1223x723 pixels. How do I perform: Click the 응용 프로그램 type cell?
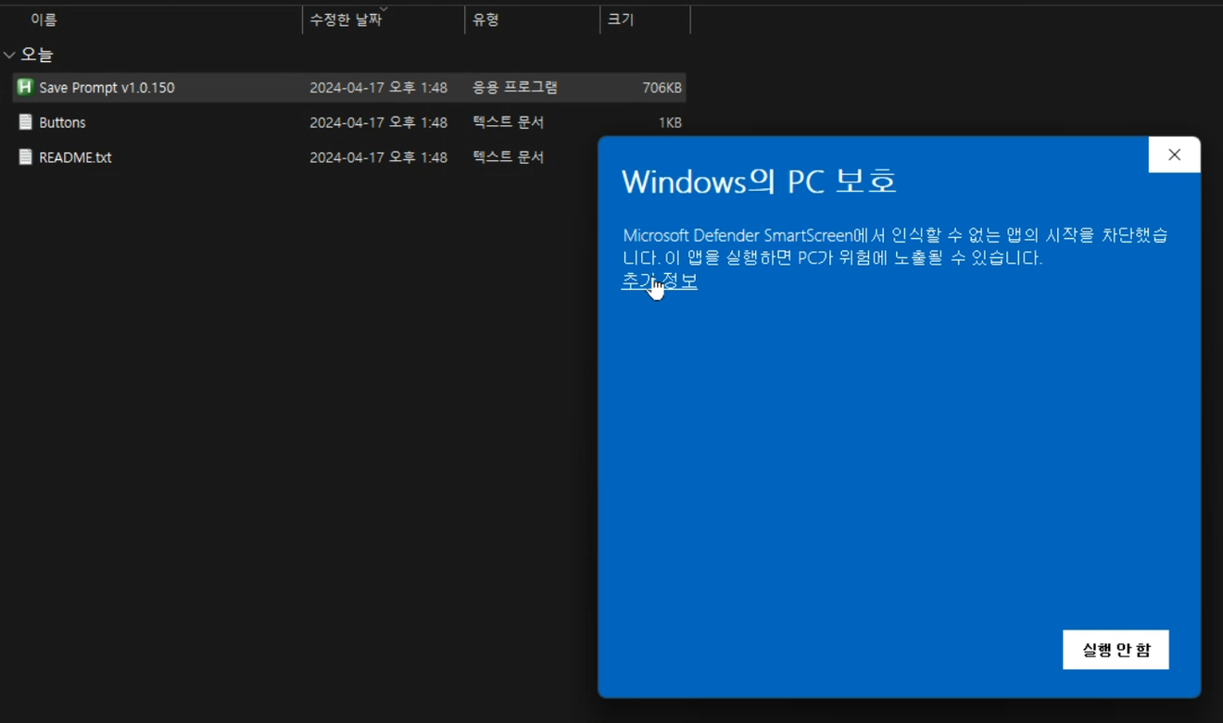point(515,87)
